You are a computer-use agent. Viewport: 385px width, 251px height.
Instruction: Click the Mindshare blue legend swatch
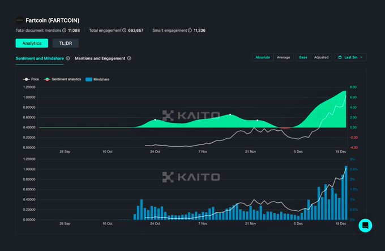[89, 79]
